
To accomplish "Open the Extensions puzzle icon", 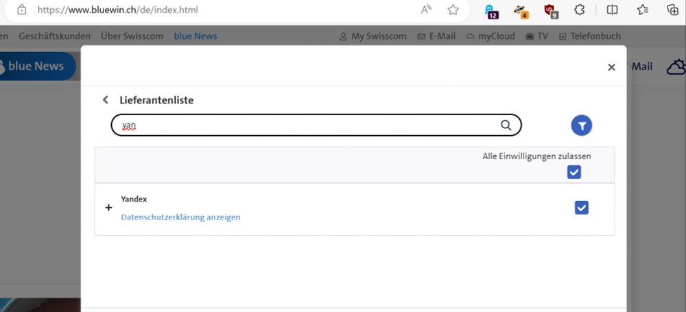I will [580, 10].
